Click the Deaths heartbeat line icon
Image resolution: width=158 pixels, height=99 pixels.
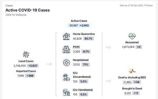pyautogui.click(x=132, y=71)
